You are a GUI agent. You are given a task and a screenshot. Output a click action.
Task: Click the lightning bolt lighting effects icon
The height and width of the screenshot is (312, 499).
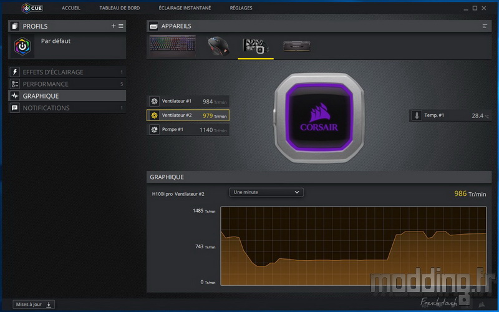14,72
